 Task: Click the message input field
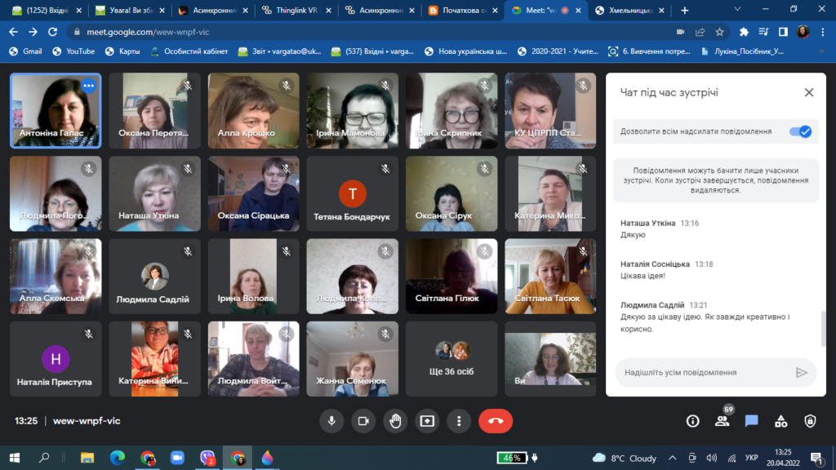point(706,372)
